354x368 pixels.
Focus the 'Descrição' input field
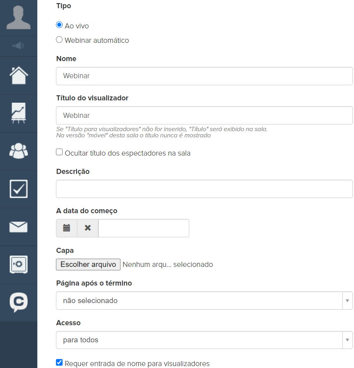pyautogui.click(x=204, y=189)
